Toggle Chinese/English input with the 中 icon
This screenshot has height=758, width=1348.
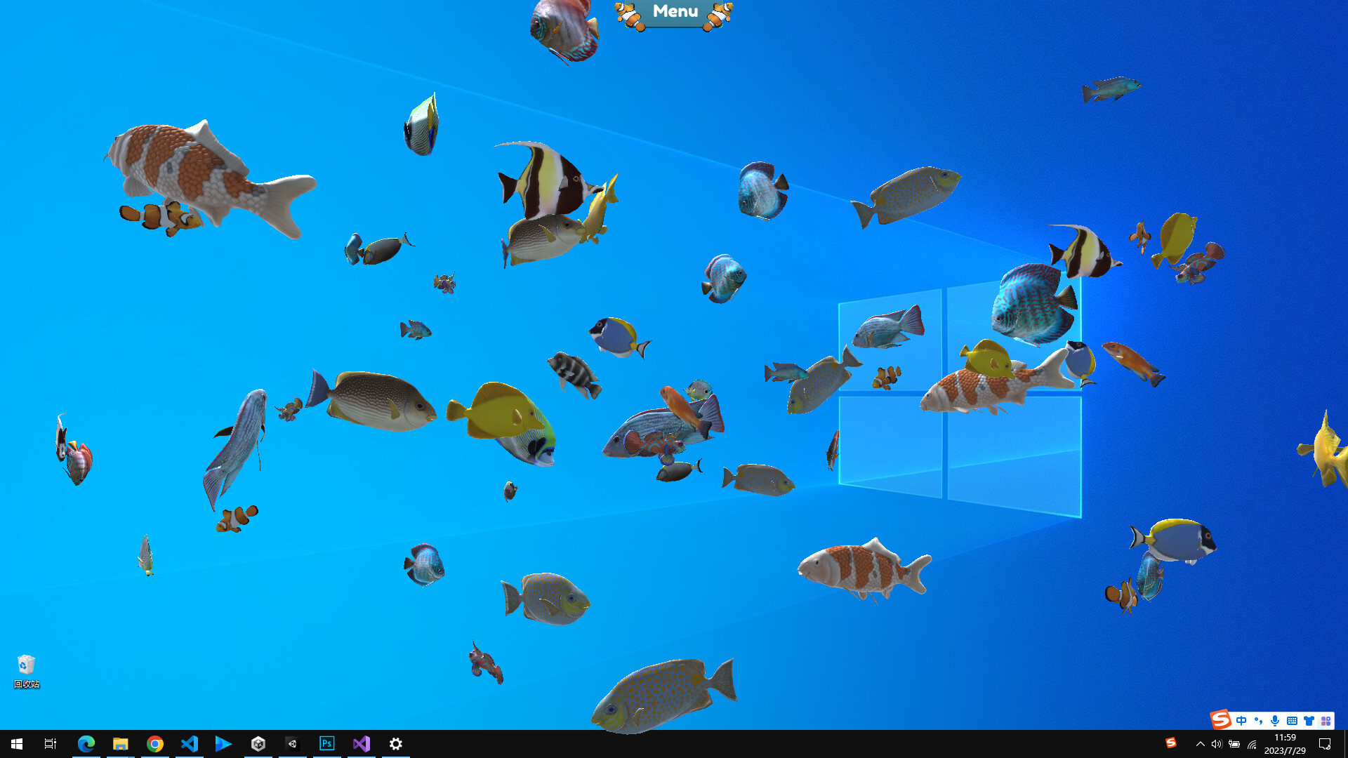click(1241, 720)
